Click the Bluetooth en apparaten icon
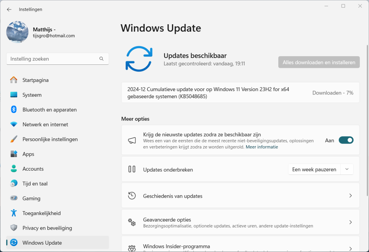Screen dimensions: 369x252 [14, 110]
